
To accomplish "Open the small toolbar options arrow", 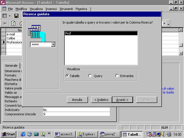I will click(x=168, y=24).
